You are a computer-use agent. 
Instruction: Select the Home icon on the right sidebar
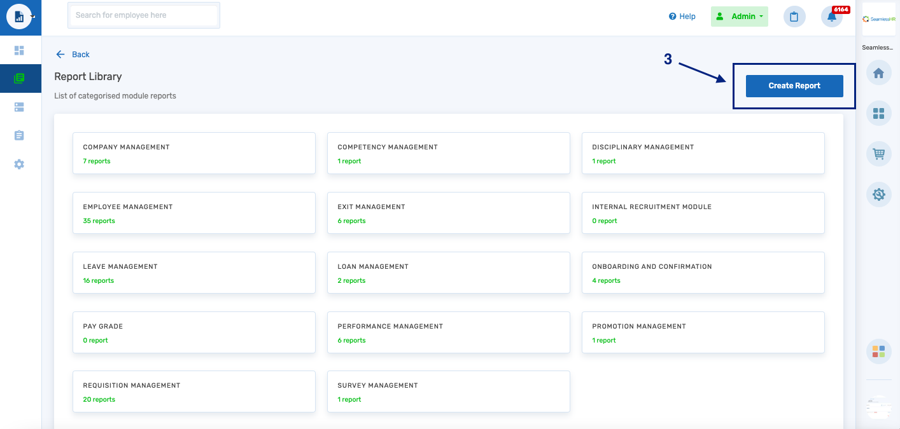878,72
